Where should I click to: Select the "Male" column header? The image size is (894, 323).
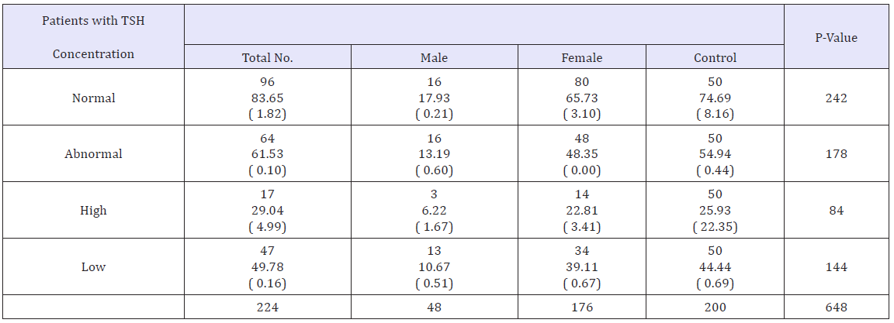[434, 57]
